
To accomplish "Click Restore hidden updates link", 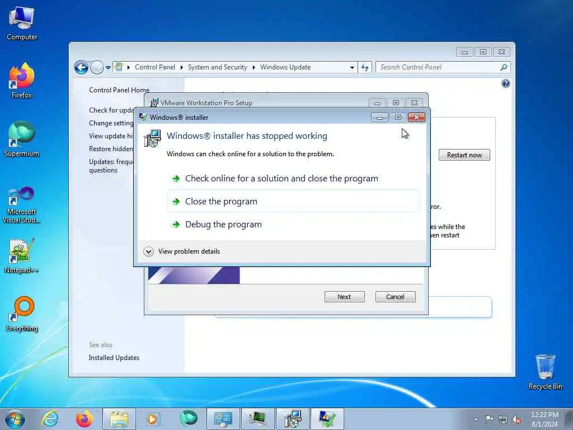I will tap(111, 149).
